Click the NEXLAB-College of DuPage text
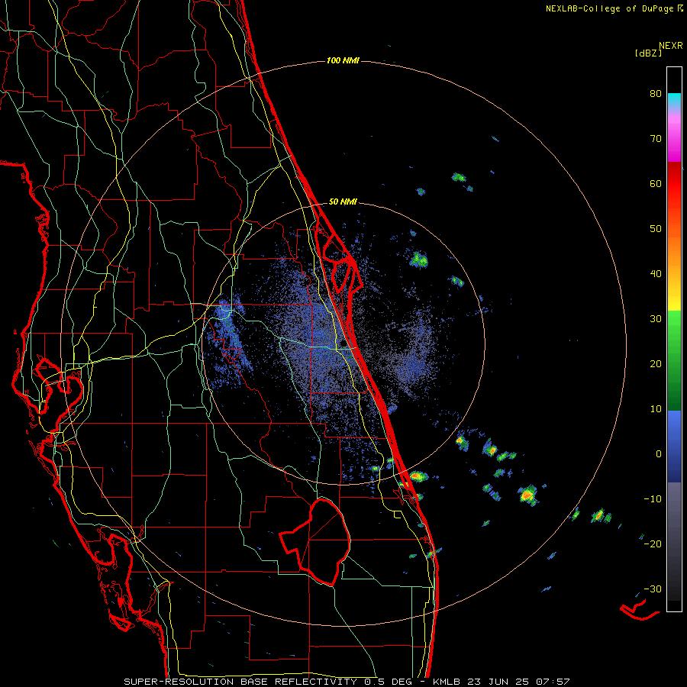 tap(609, 8)
